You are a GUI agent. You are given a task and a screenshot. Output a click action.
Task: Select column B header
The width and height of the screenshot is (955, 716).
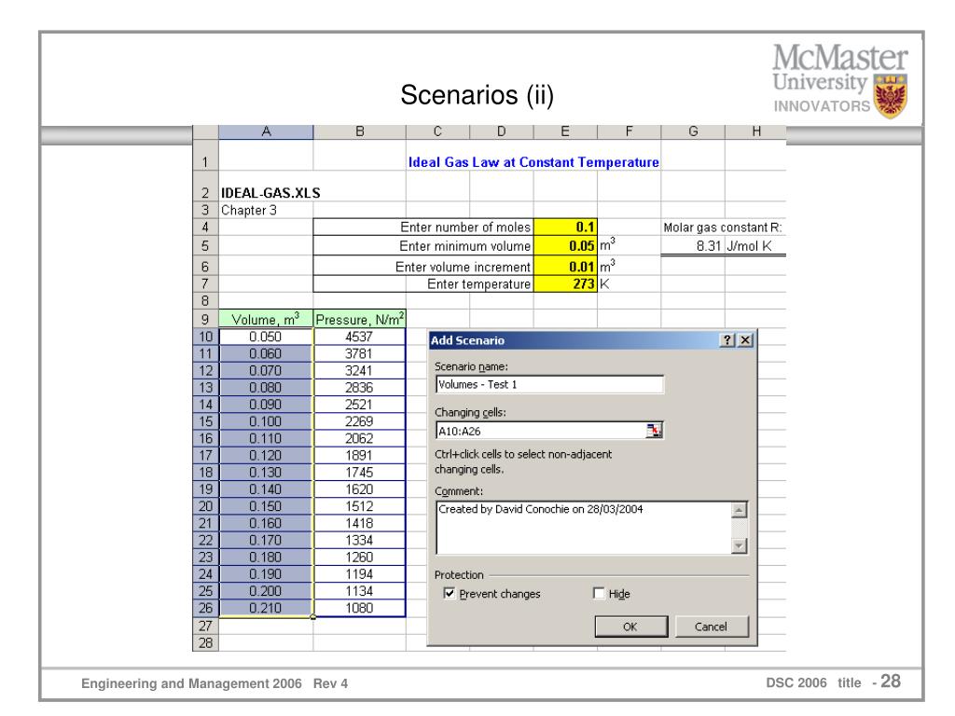(360, 131)
